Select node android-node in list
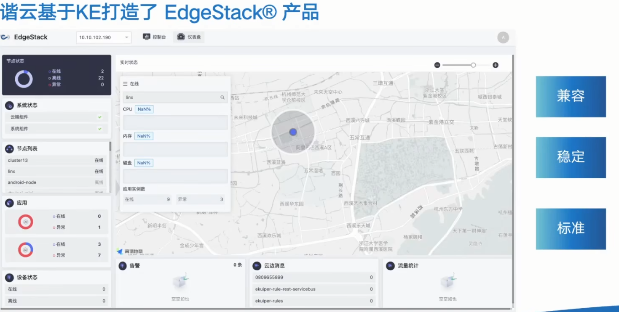This screenshot has height=312, width=619. pos(56,182)
